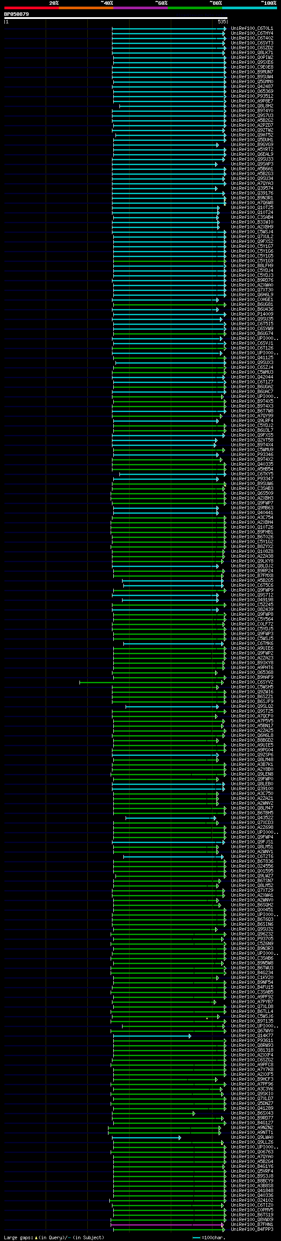The width and height of the screenshot is (281, 1241).
Task: Click the =100char. scale legend
Action: [x=209, y=1237]
